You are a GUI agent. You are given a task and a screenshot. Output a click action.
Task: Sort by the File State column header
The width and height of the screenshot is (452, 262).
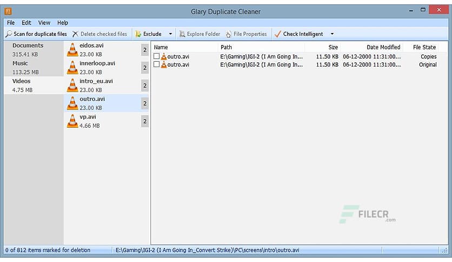pyautogui.click(x=421, y=47)
